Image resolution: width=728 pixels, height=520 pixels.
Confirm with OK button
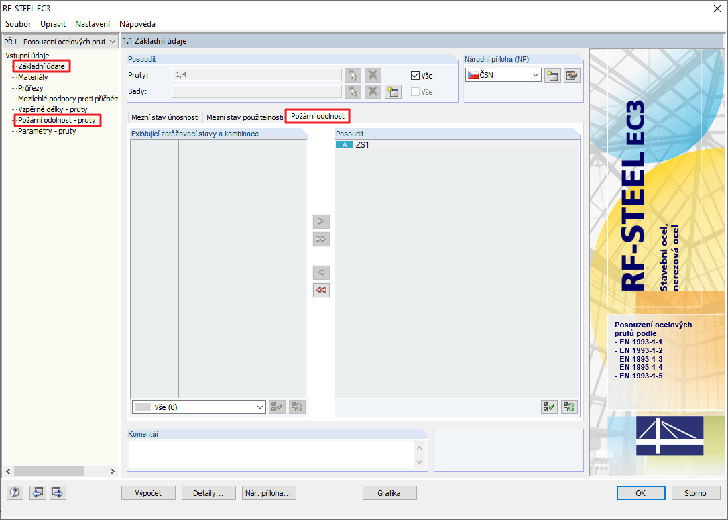click(641, 493)
